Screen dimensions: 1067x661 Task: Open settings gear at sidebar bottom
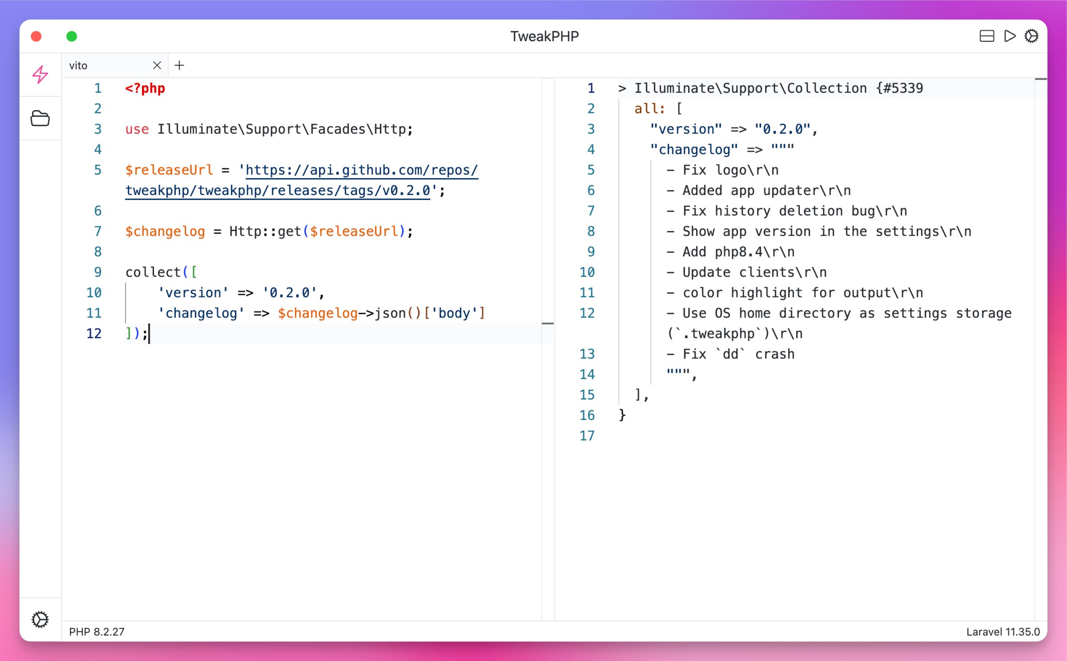40,619
